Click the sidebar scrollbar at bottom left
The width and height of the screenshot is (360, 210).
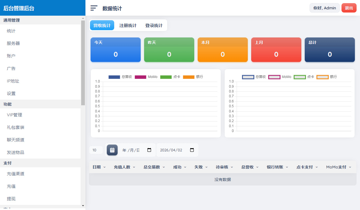83,206
